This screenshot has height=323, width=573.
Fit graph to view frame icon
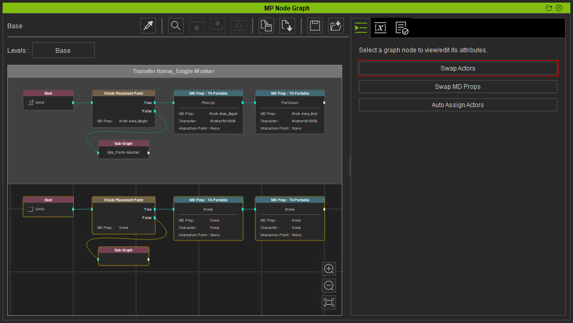pyautogui.click(x=329, y=302)
